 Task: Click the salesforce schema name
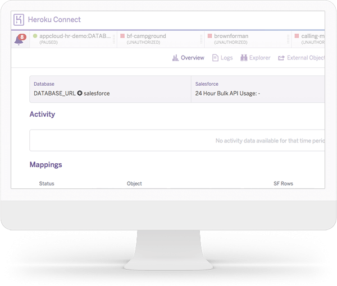click(97, 93)
